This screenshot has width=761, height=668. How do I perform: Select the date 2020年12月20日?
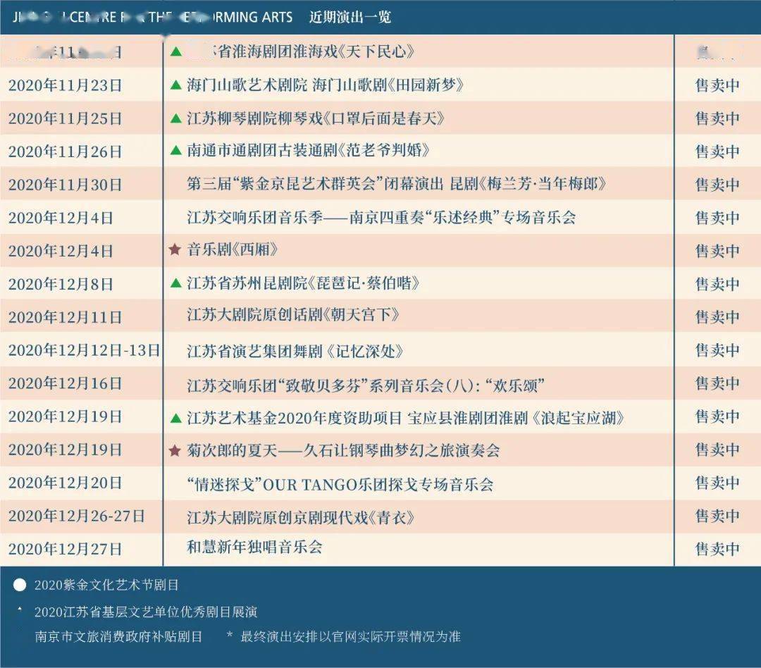[65, 483]
